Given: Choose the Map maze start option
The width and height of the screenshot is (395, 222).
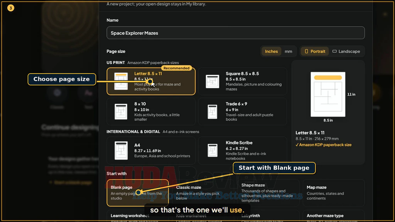Looking at the screenshot, I should point(334,193).
